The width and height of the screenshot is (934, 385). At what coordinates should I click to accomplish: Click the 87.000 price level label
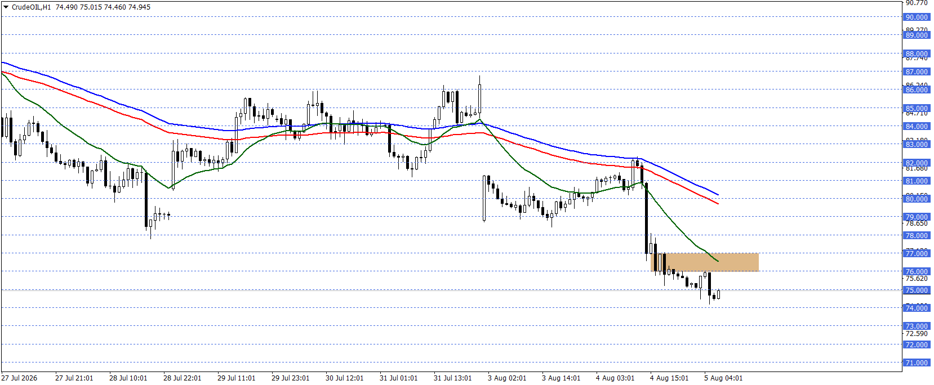tap(917, 72)
